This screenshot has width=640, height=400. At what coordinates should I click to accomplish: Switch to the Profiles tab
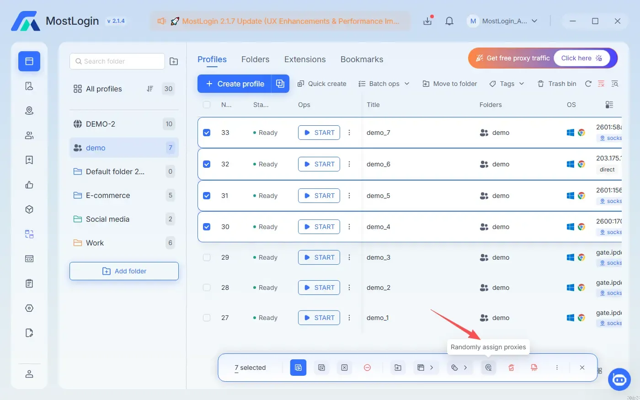(212, 59)
